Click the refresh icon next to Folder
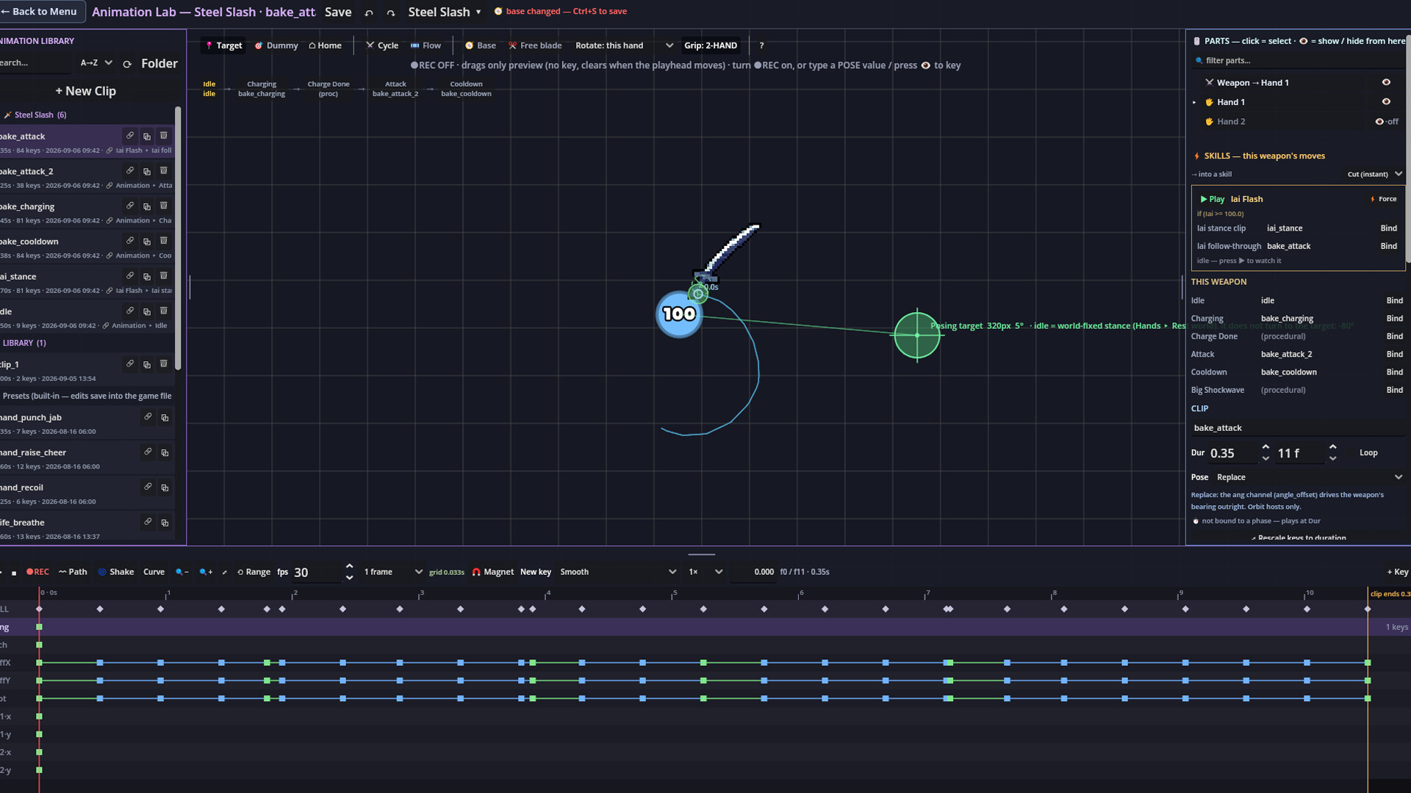The height and width of the screenshot is (793, 1411). (x=127, y=64)
